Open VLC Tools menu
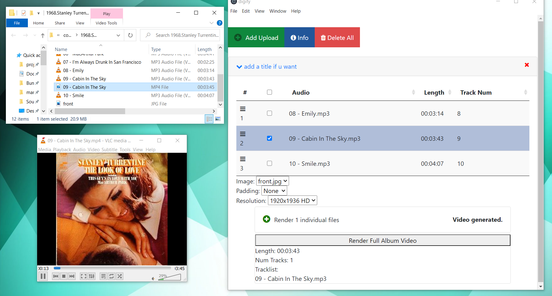The height and width of the screenshot is (296, 552). (x=125, y=149)
